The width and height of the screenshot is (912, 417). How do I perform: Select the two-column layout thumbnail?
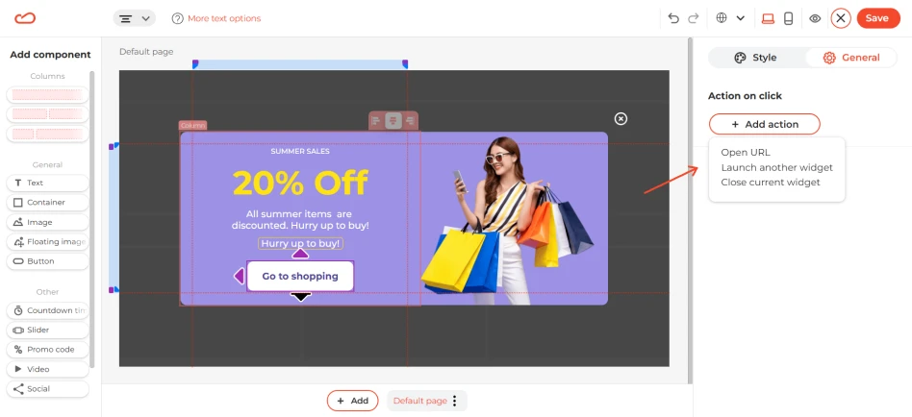pos(48,113)
